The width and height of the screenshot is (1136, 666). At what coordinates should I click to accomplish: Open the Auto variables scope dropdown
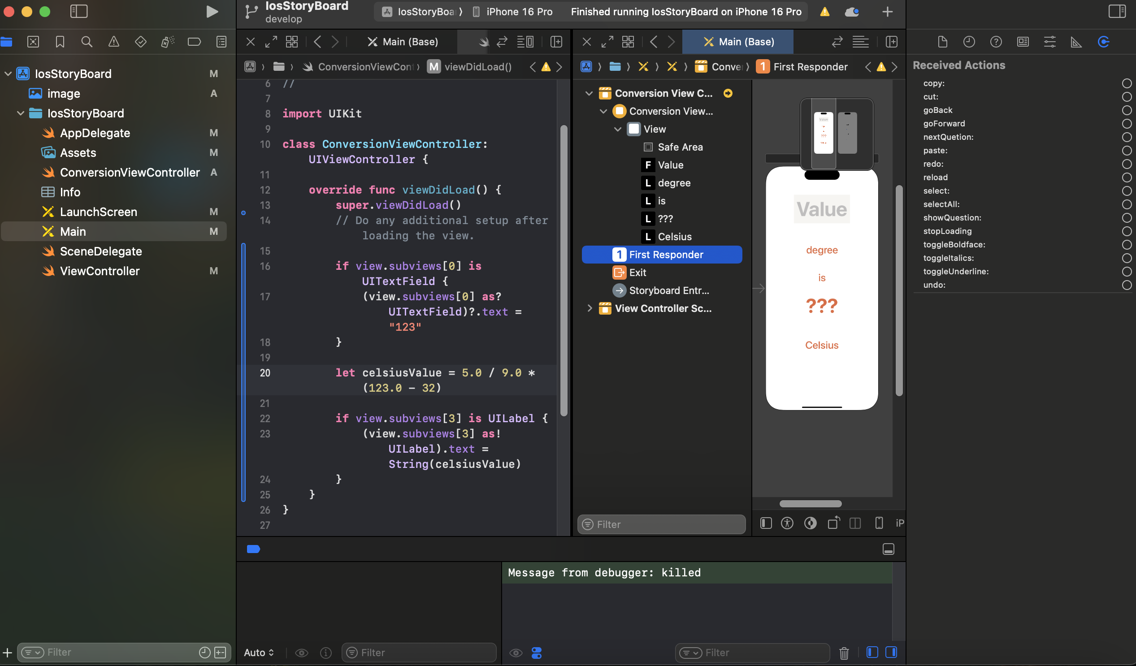pos(259,653)
